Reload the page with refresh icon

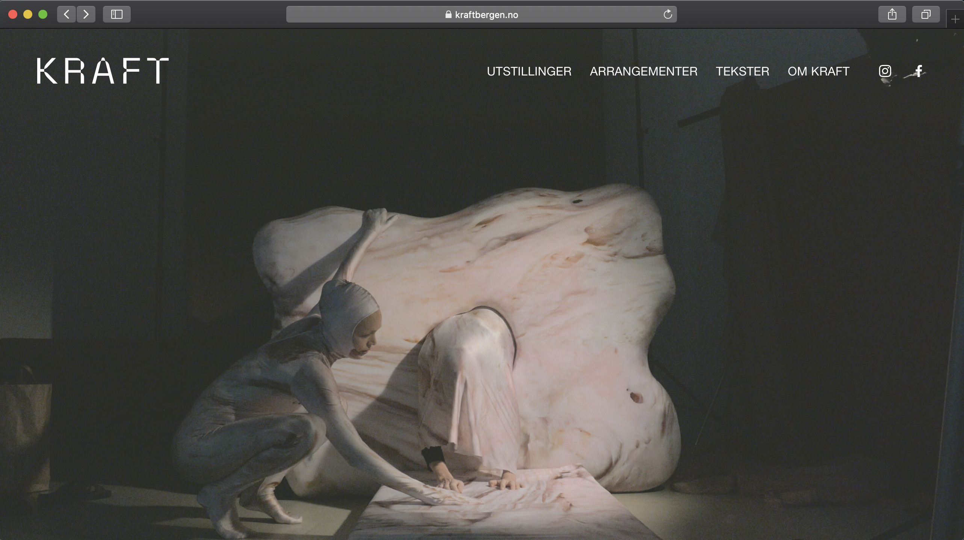point(668,14)
